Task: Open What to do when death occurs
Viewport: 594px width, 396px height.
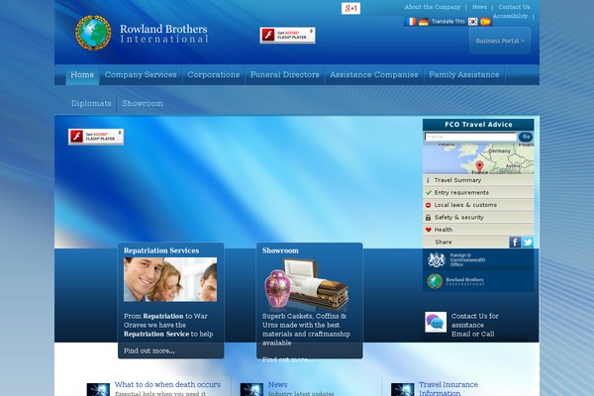Action: pyautogui.click(x=167, y=385)
